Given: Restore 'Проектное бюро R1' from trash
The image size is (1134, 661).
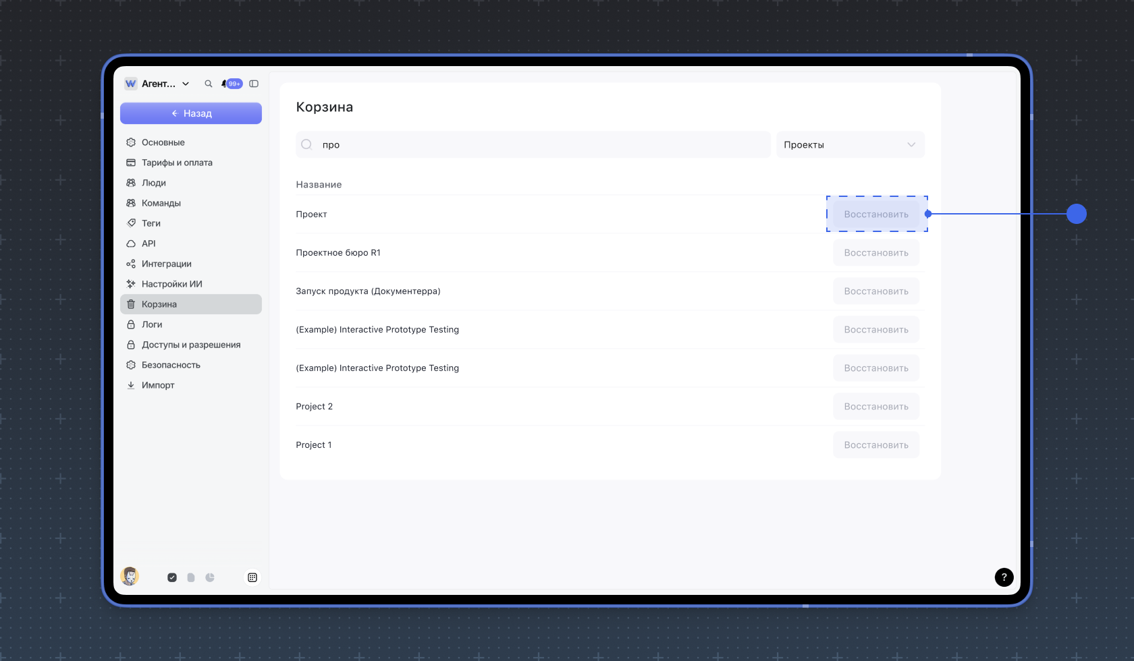Looking at the screenshot, I should (875, 253).
